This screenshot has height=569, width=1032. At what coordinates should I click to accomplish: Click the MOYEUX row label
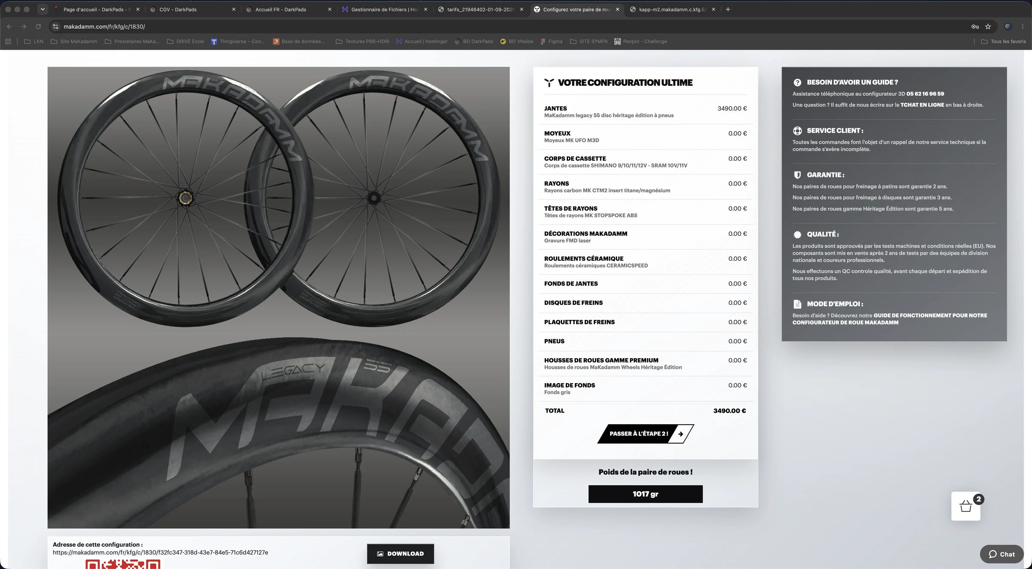(557, 134)
